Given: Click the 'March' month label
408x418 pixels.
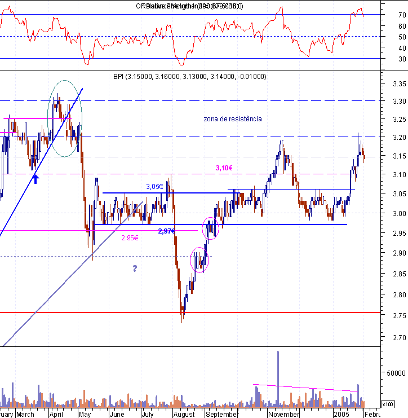Looking at the screenshot, I should point(25,414).
